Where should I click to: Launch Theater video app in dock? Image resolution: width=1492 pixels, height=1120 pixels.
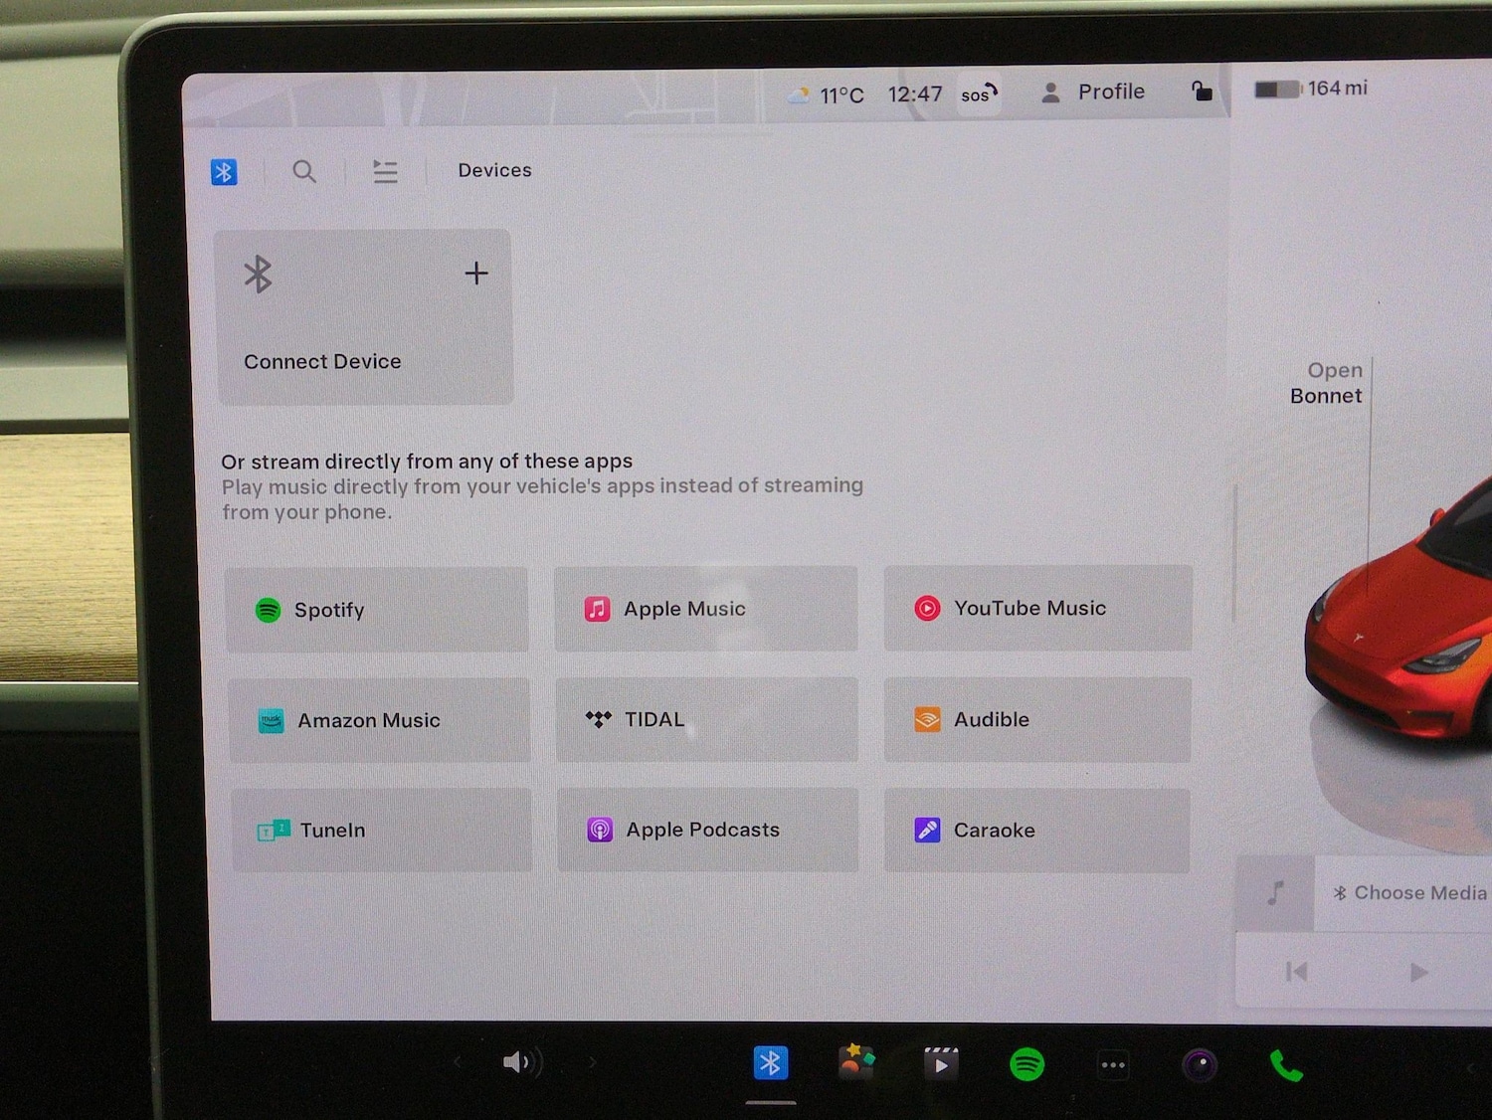[940, 1064]
